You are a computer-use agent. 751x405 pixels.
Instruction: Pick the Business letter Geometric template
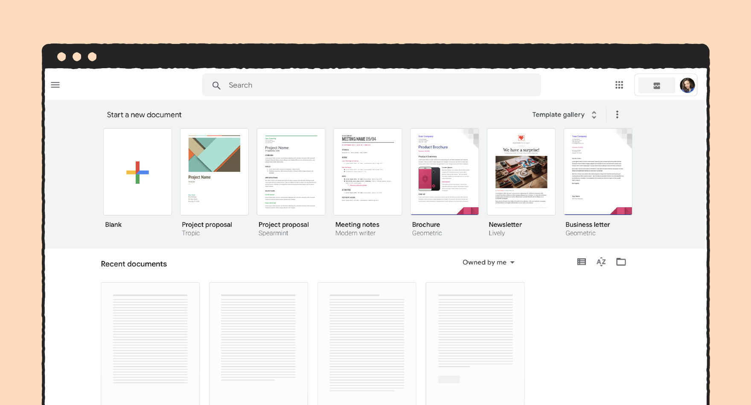(598, 172)
